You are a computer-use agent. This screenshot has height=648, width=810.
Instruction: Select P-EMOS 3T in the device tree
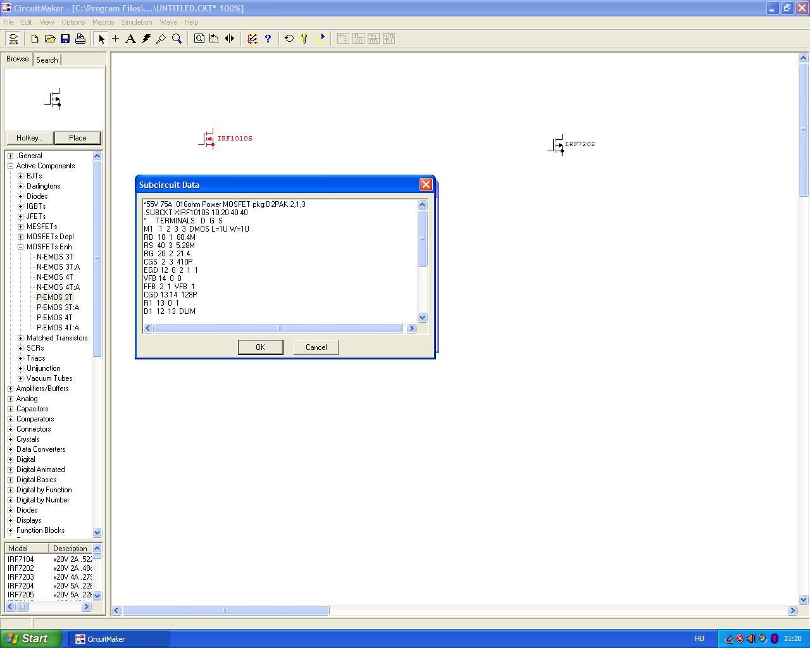tap(54, 297)
